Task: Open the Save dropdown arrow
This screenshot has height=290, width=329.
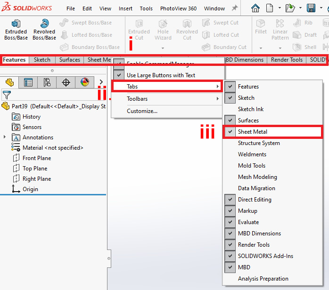Action: point(321,8)
